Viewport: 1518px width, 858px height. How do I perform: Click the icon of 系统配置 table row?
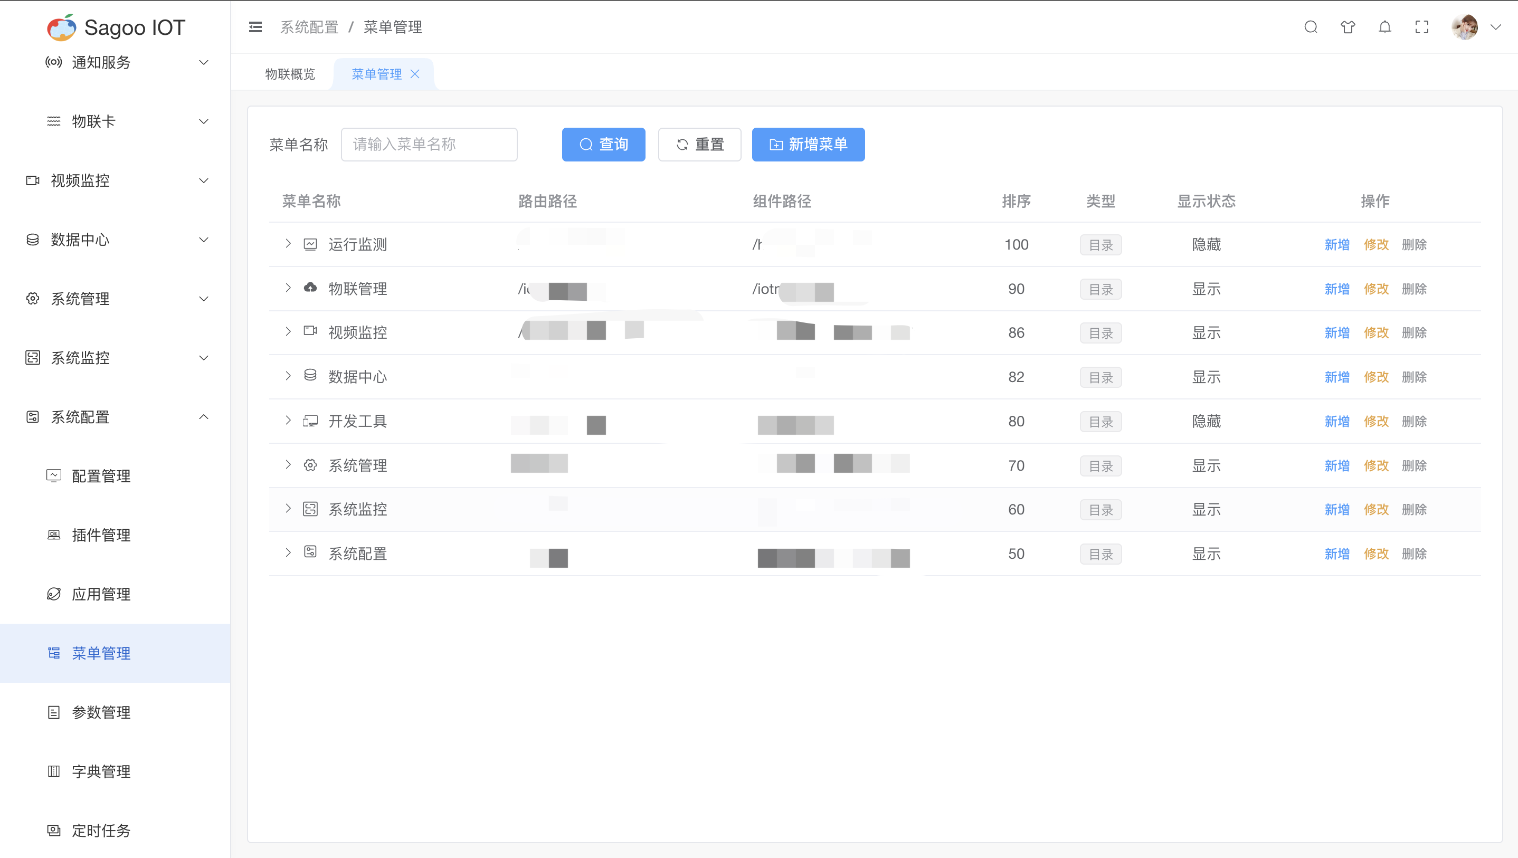point(310,552)
